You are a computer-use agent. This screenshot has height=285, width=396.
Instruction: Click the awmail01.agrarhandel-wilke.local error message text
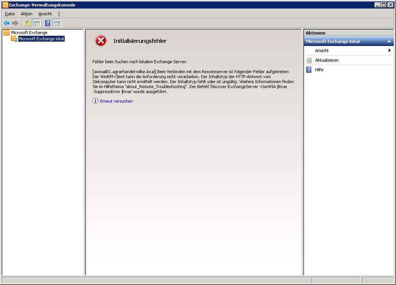click(x=193, y=82)
